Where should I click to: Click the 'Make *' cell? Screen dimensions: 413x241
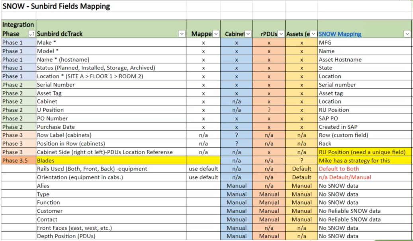(x=111, y=43)
